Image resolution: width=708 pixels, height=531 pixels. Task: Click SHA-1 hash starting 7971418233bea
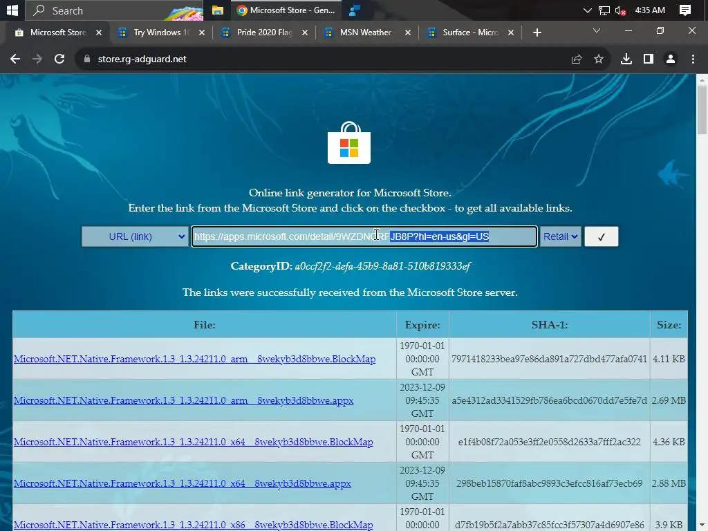[x=549, y=359]
